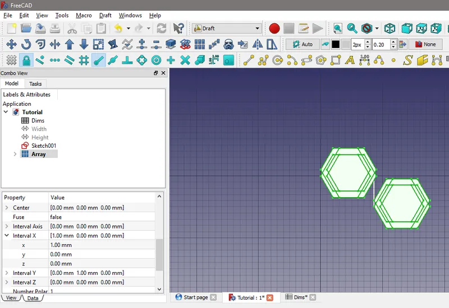Switch to the Tasks tab
449x308 pixels.
35,83
